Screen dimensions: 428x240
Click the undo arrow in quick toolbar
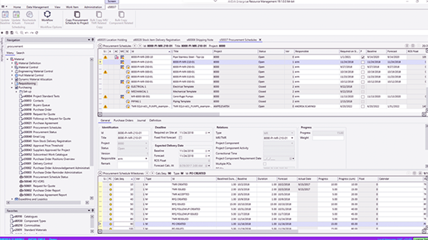click(26, 33)
